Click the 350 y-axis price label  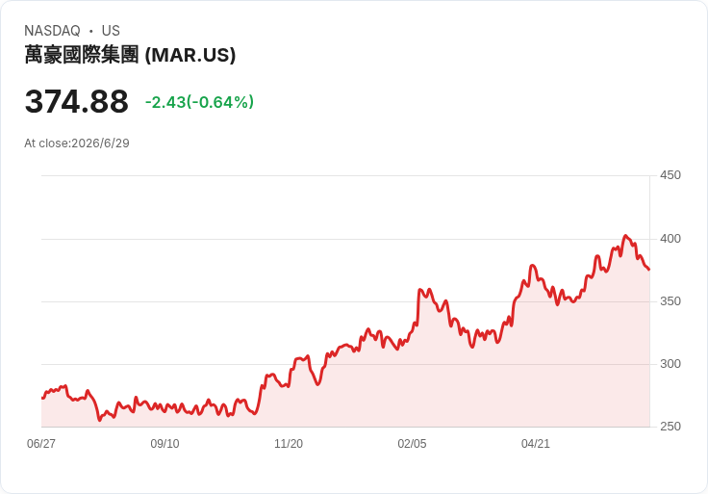[670, 301]
